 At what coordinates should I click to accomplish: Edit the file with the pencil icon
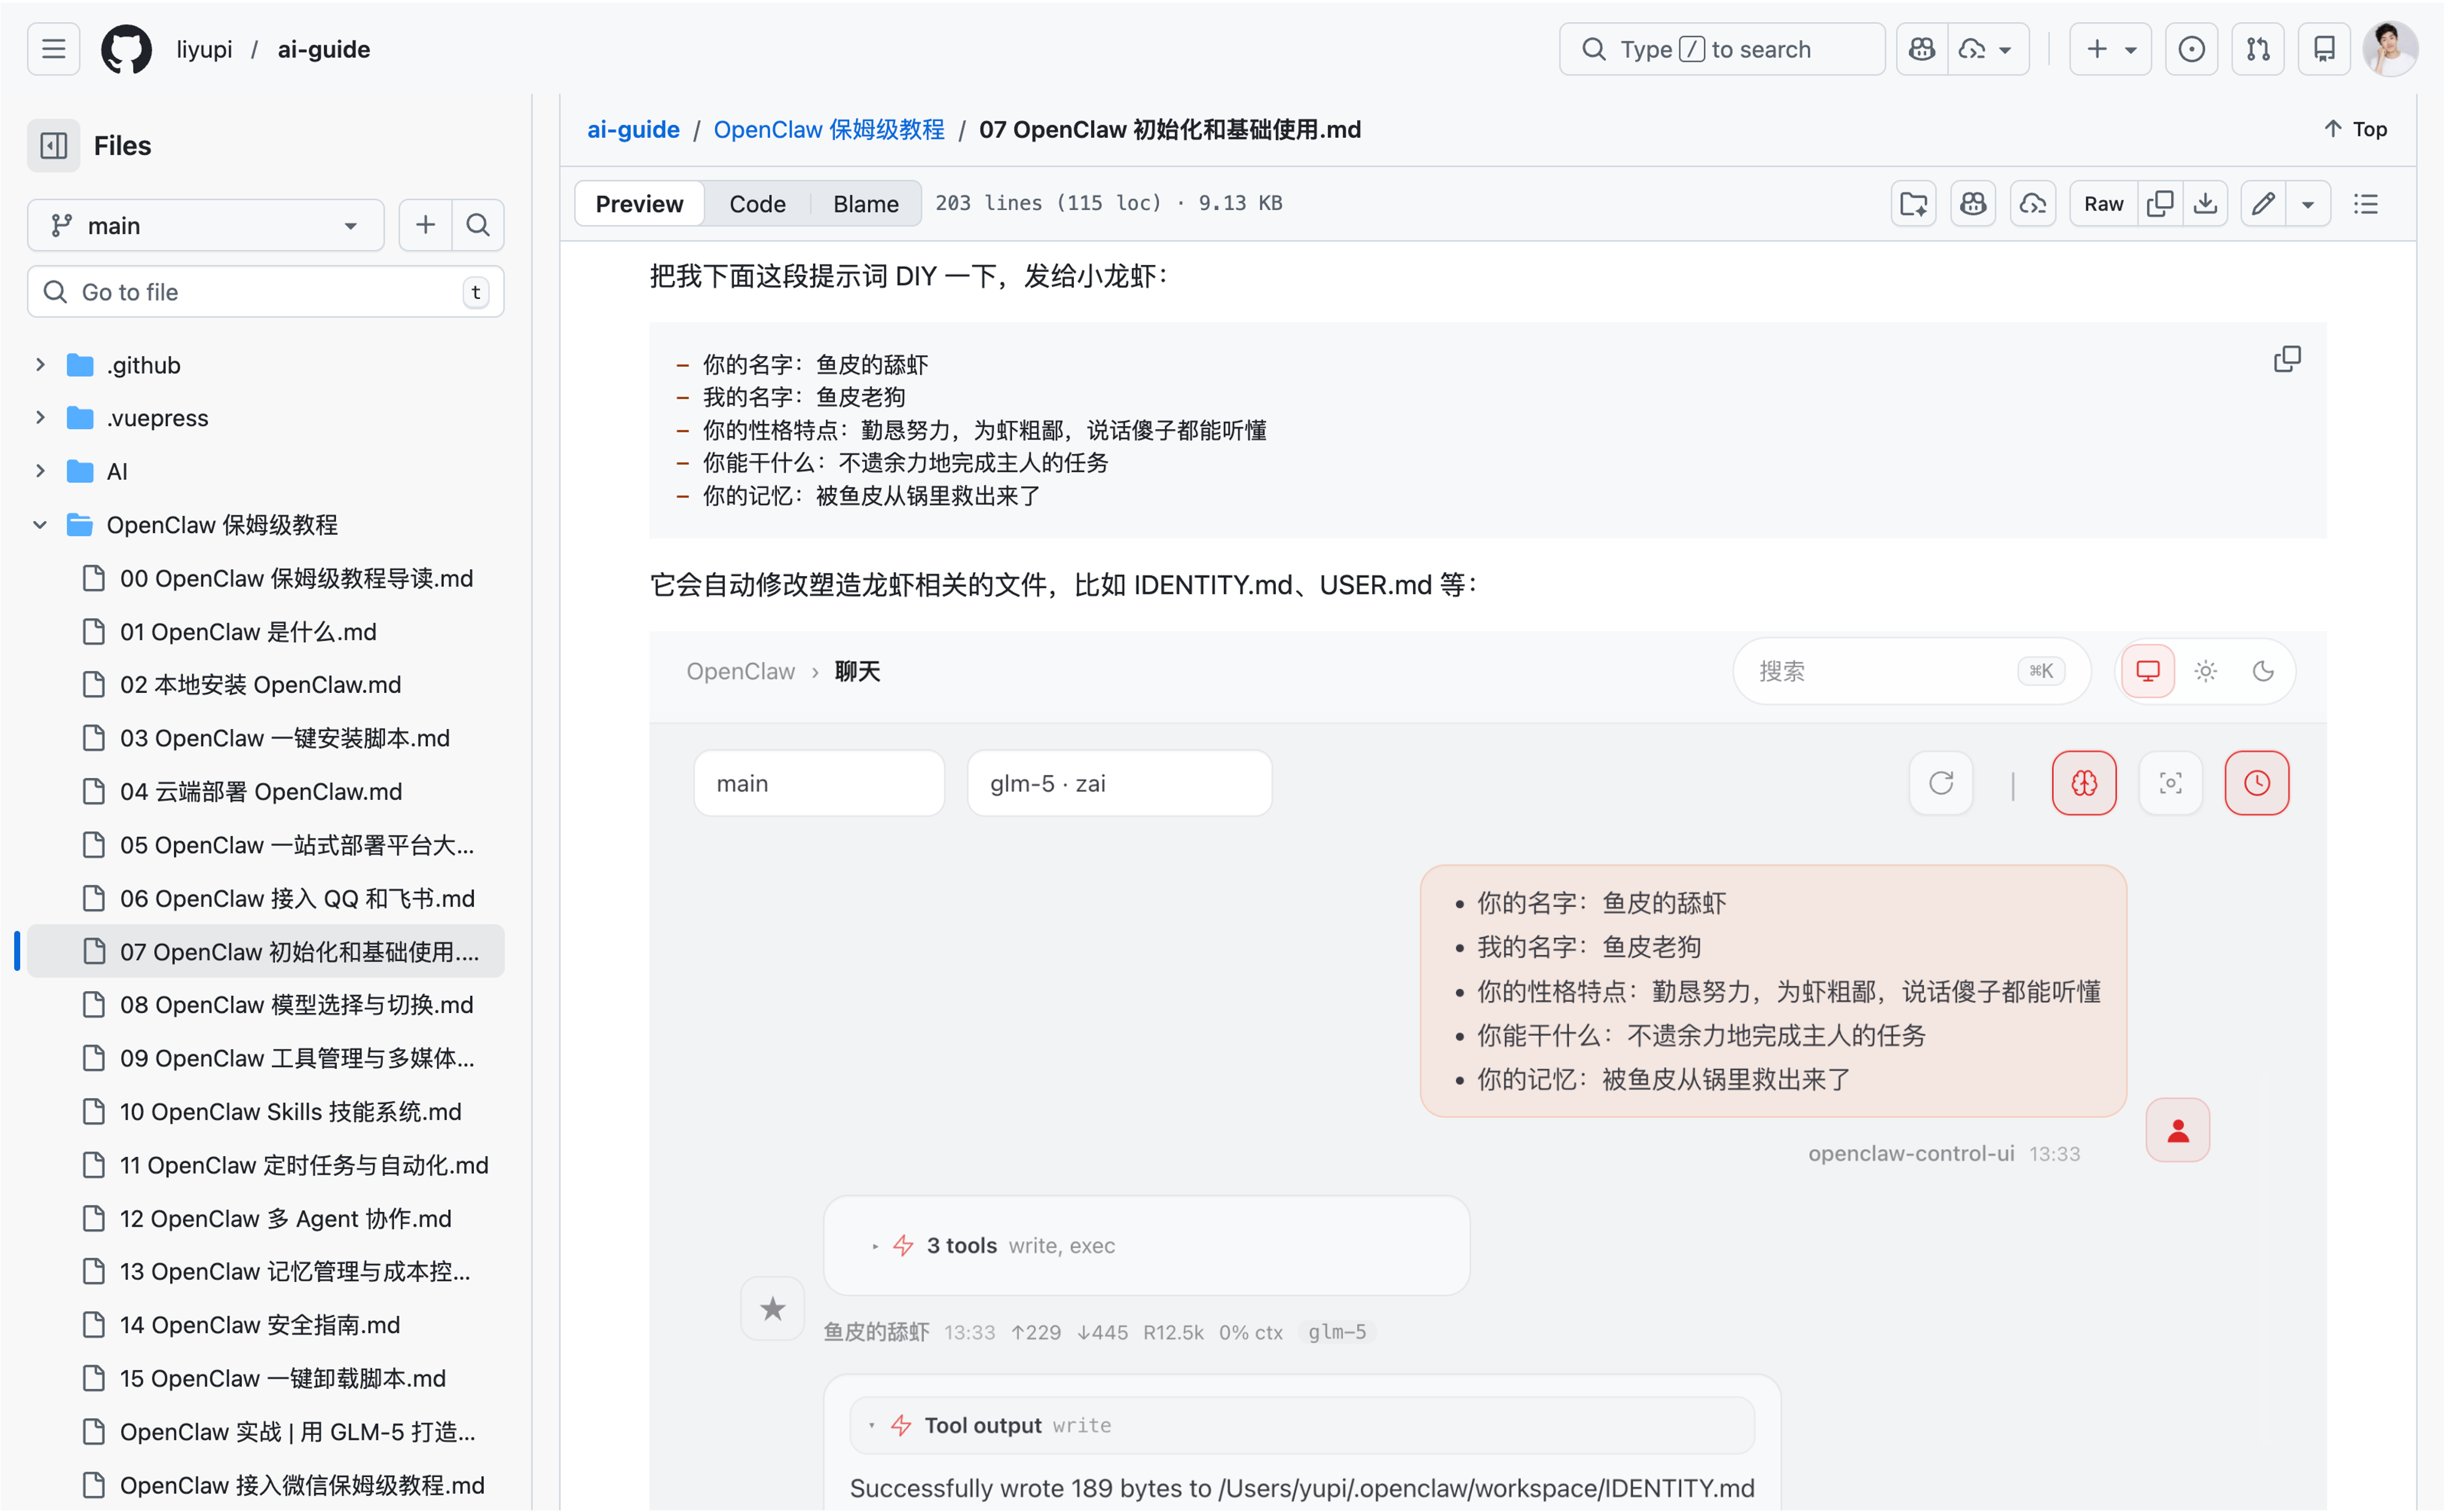pos(2264,203)
